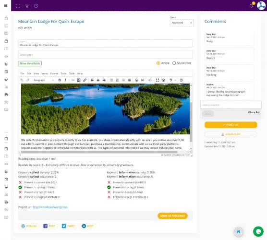
Task: Expand the spellcheck dropdown arrow in toolbar
Action: 175,80
